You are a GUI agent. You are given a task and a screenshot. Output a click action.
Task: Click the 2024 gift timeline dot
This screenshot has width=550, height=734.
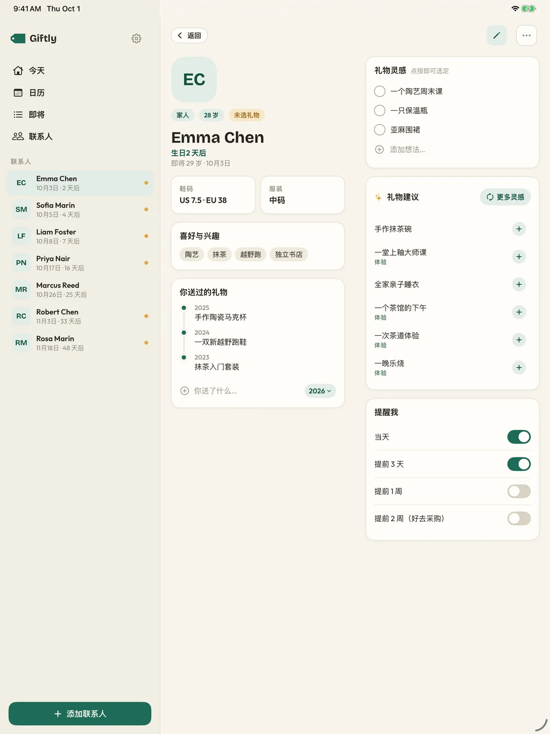(184, 333)
